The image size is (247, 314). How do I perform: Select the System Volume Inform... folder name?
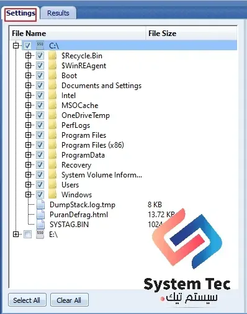(x=102, y=175)
